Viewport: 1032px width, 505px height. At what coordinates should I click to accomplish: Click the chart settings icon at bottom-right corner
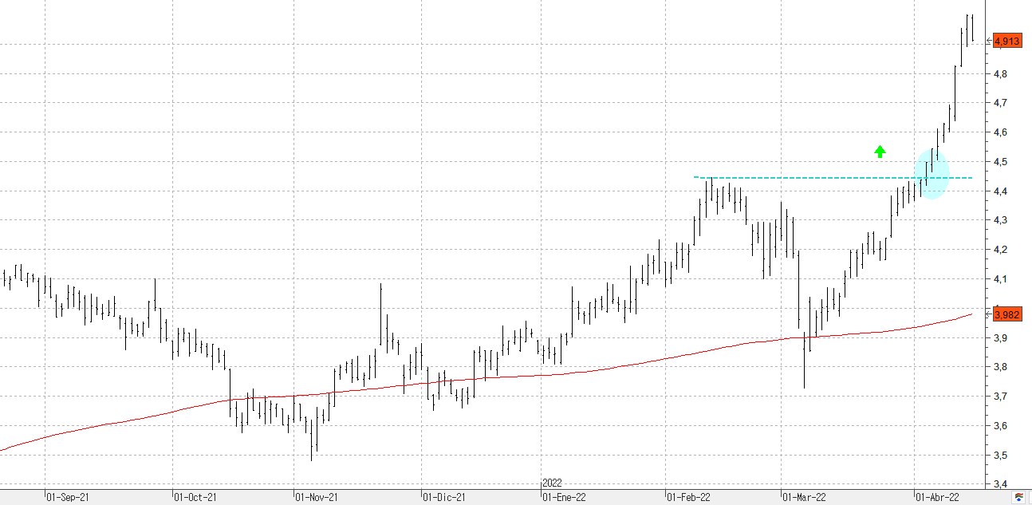[x=1018, y=498]
